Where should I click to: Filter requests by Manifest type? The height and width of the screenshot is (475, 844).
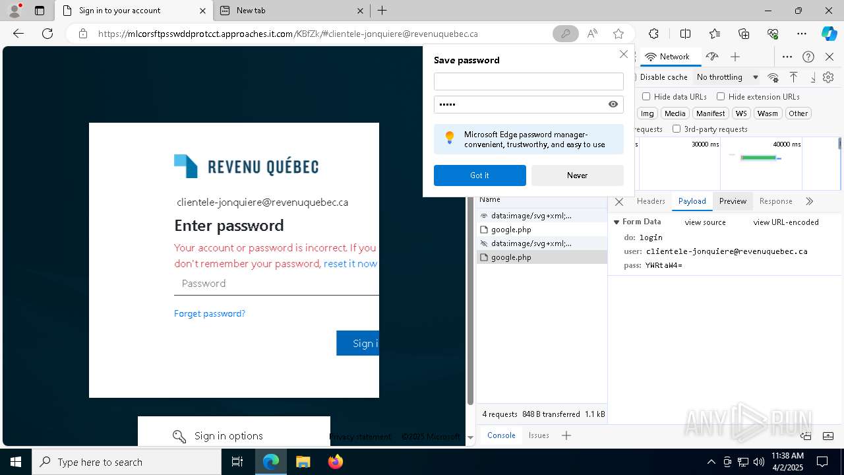[x=710, y=113]
